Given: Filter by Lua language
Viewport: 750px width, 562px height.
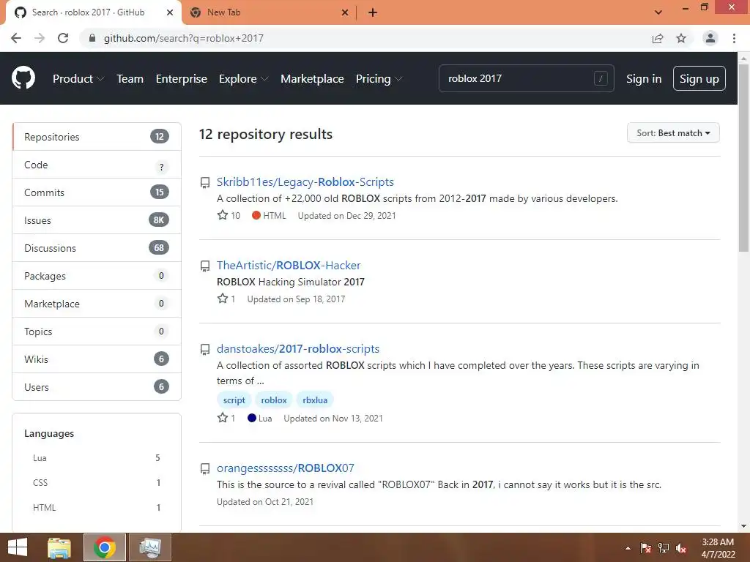Looking at the screenshot, I should [x=97, y=458].
